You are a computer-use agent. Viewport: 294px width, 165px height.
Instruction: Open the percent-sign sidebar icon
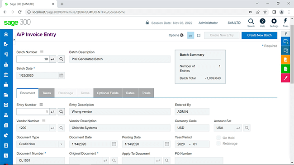[6, 156]
